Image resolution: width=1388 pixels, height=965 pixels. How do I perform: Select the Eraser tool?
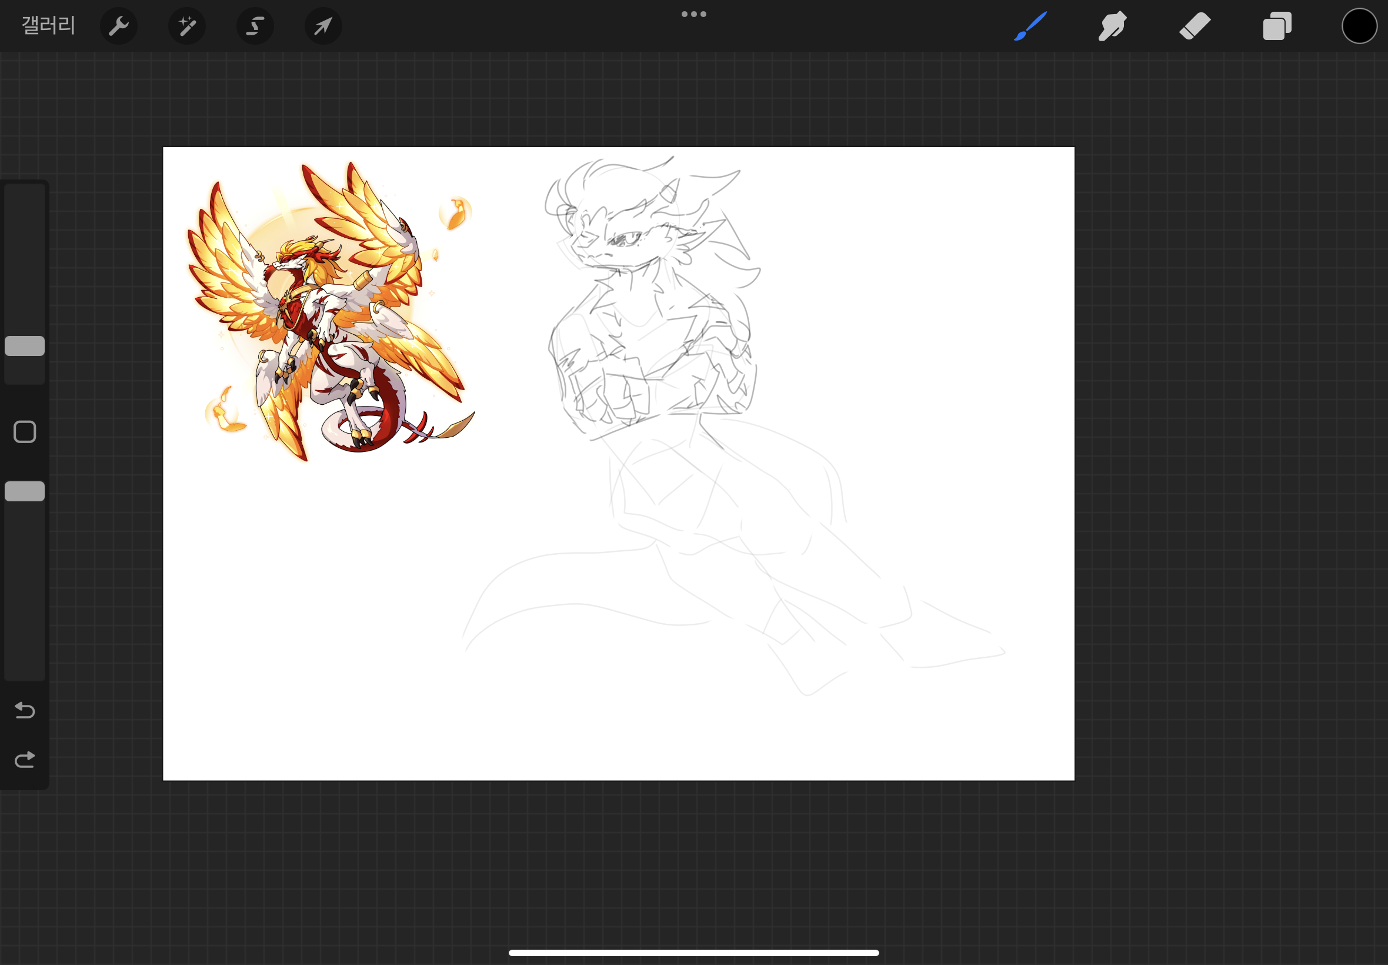(1195, 26)
